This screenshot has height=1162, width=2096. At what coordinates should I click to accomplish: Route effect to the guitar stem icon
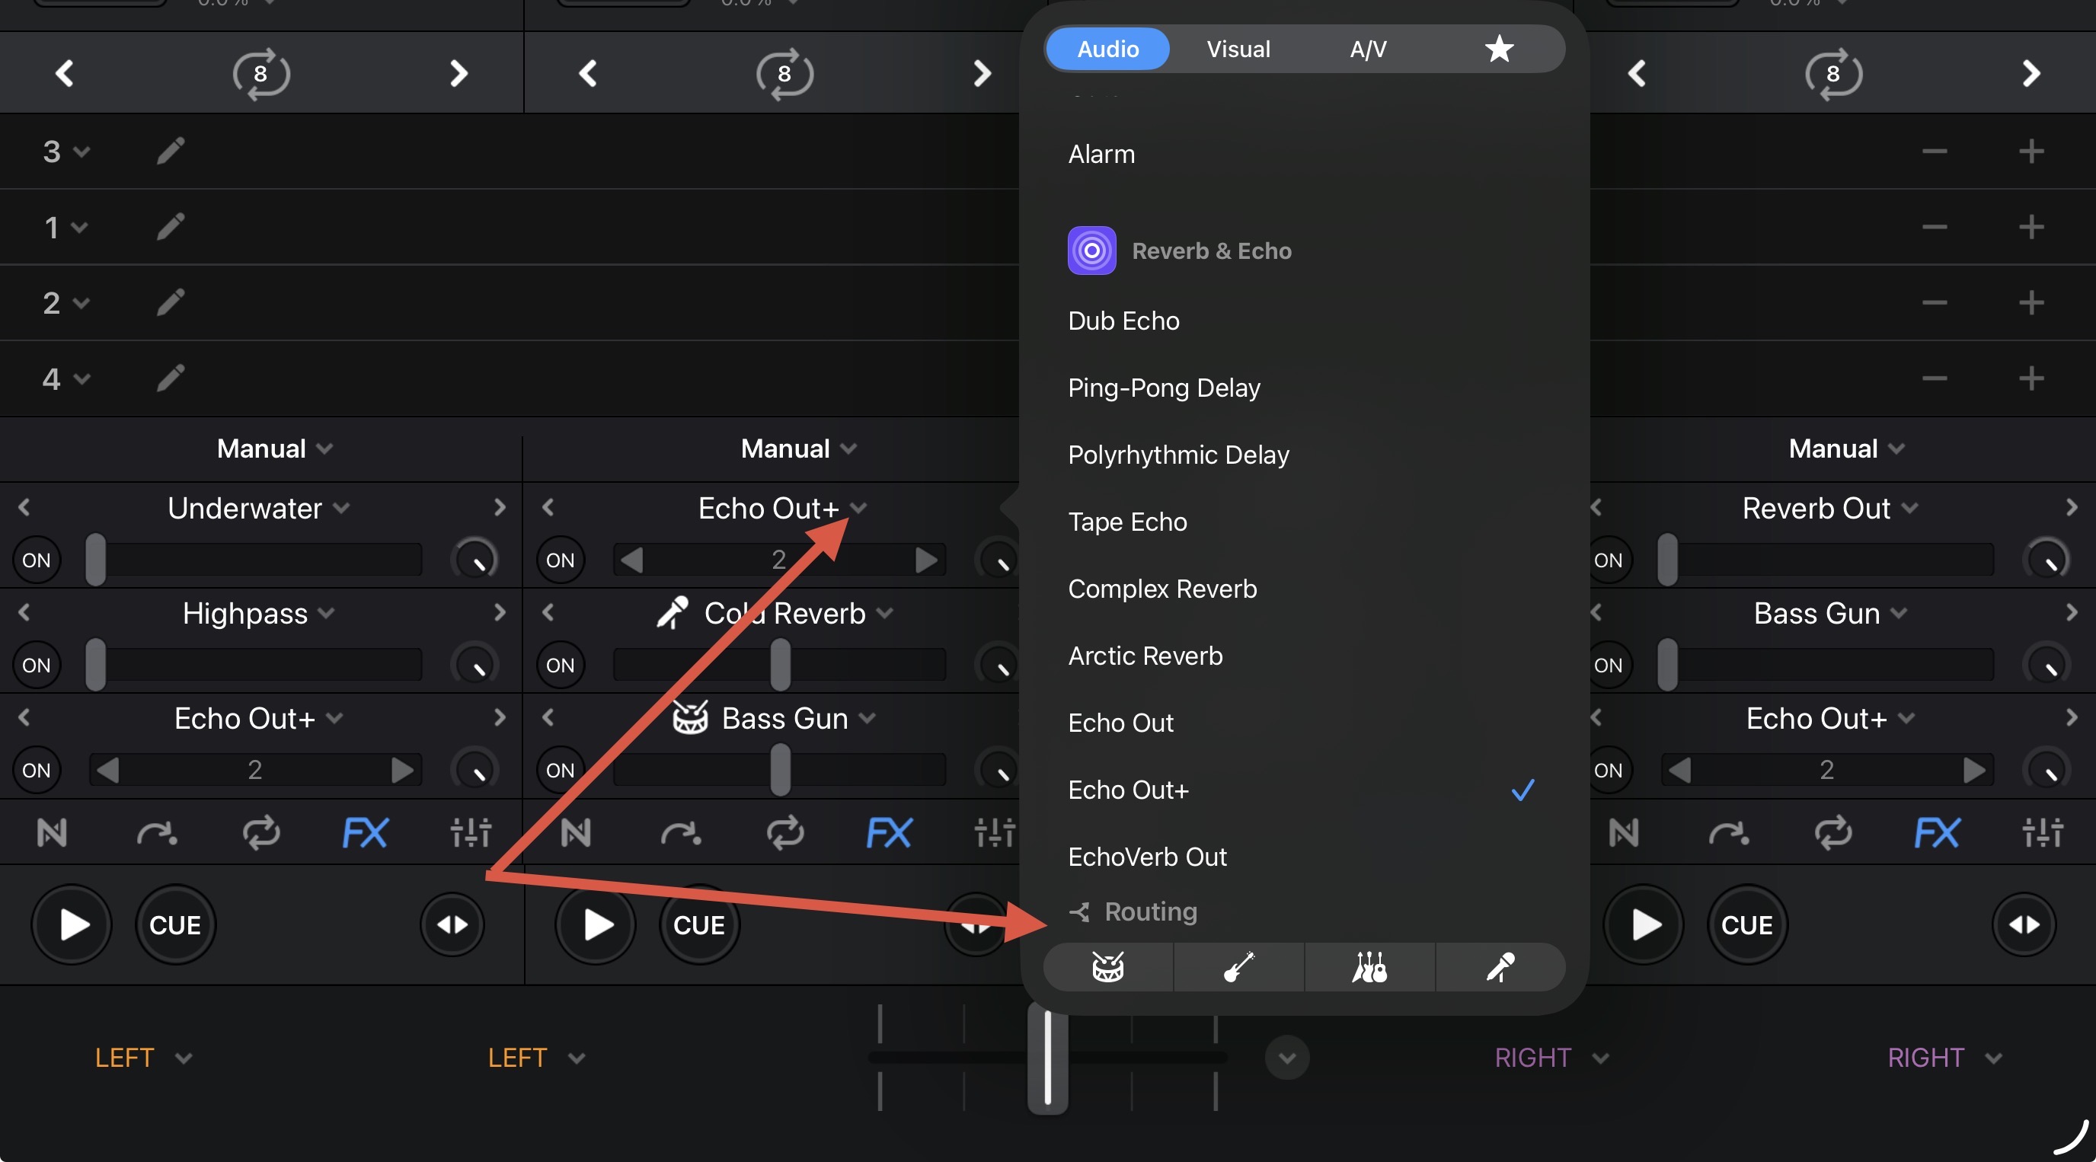[1238, 968]
